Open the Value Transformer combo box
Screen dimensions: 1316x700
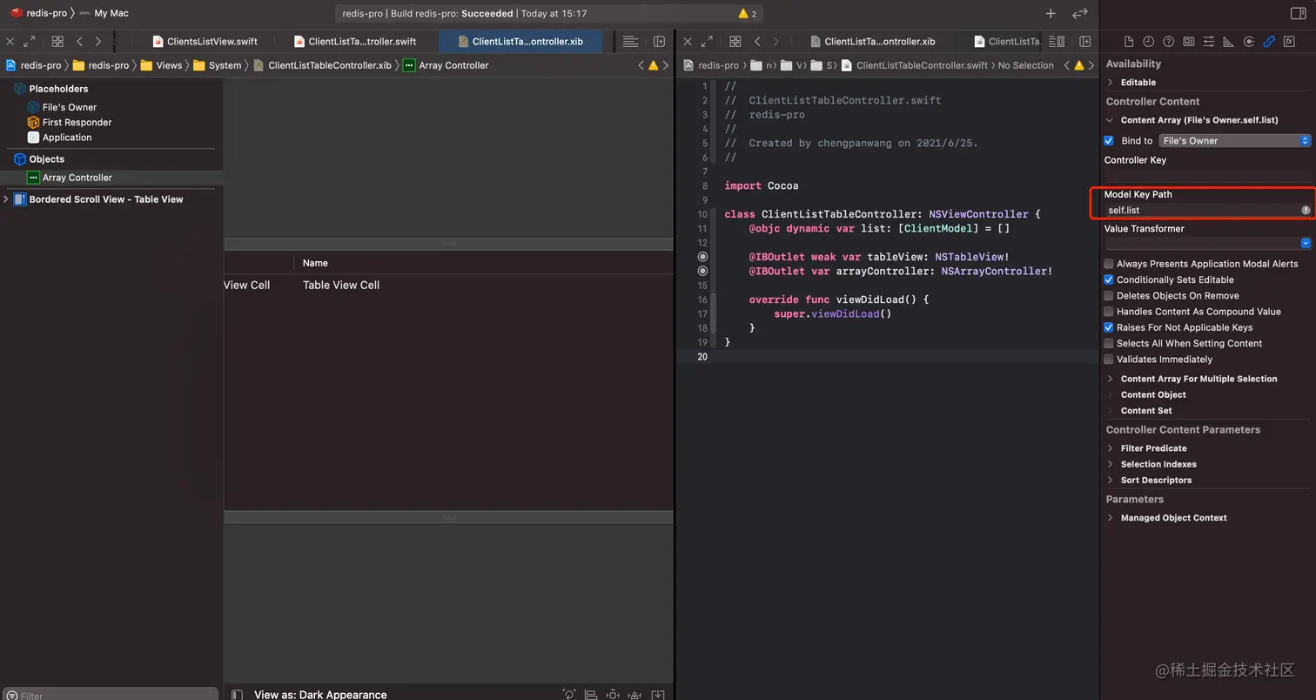point(1207,243)
